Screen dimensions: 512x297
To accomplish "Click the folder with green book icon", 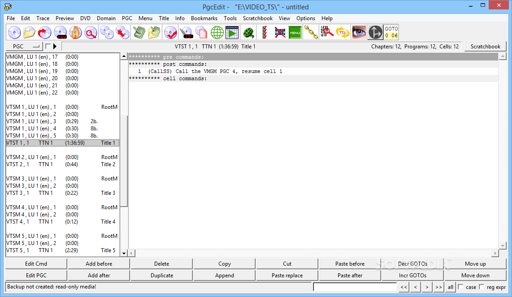I will click(x=154, y=32).
